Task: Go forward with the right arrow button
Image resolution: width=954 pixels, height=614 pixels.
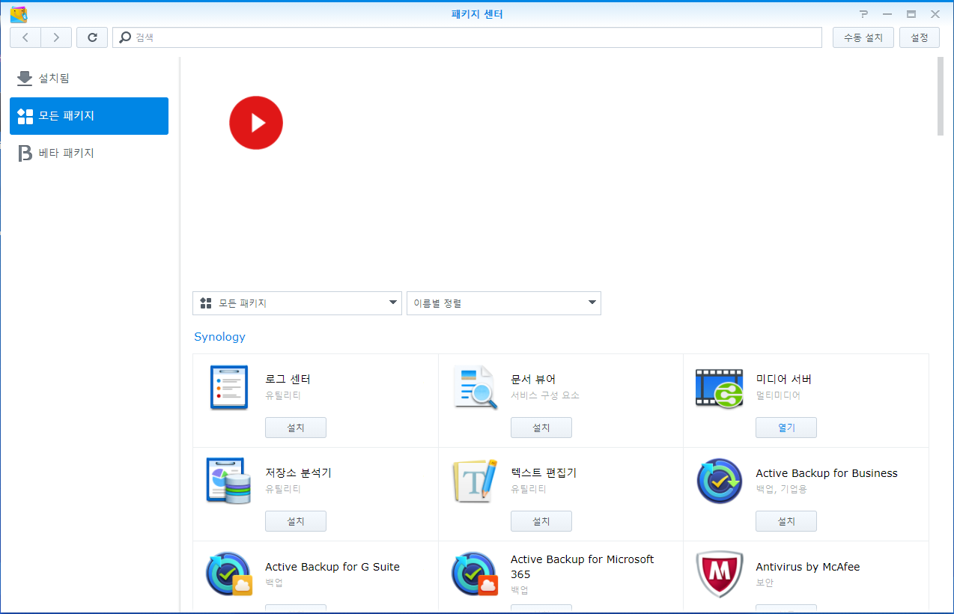Action: (56, 37)
